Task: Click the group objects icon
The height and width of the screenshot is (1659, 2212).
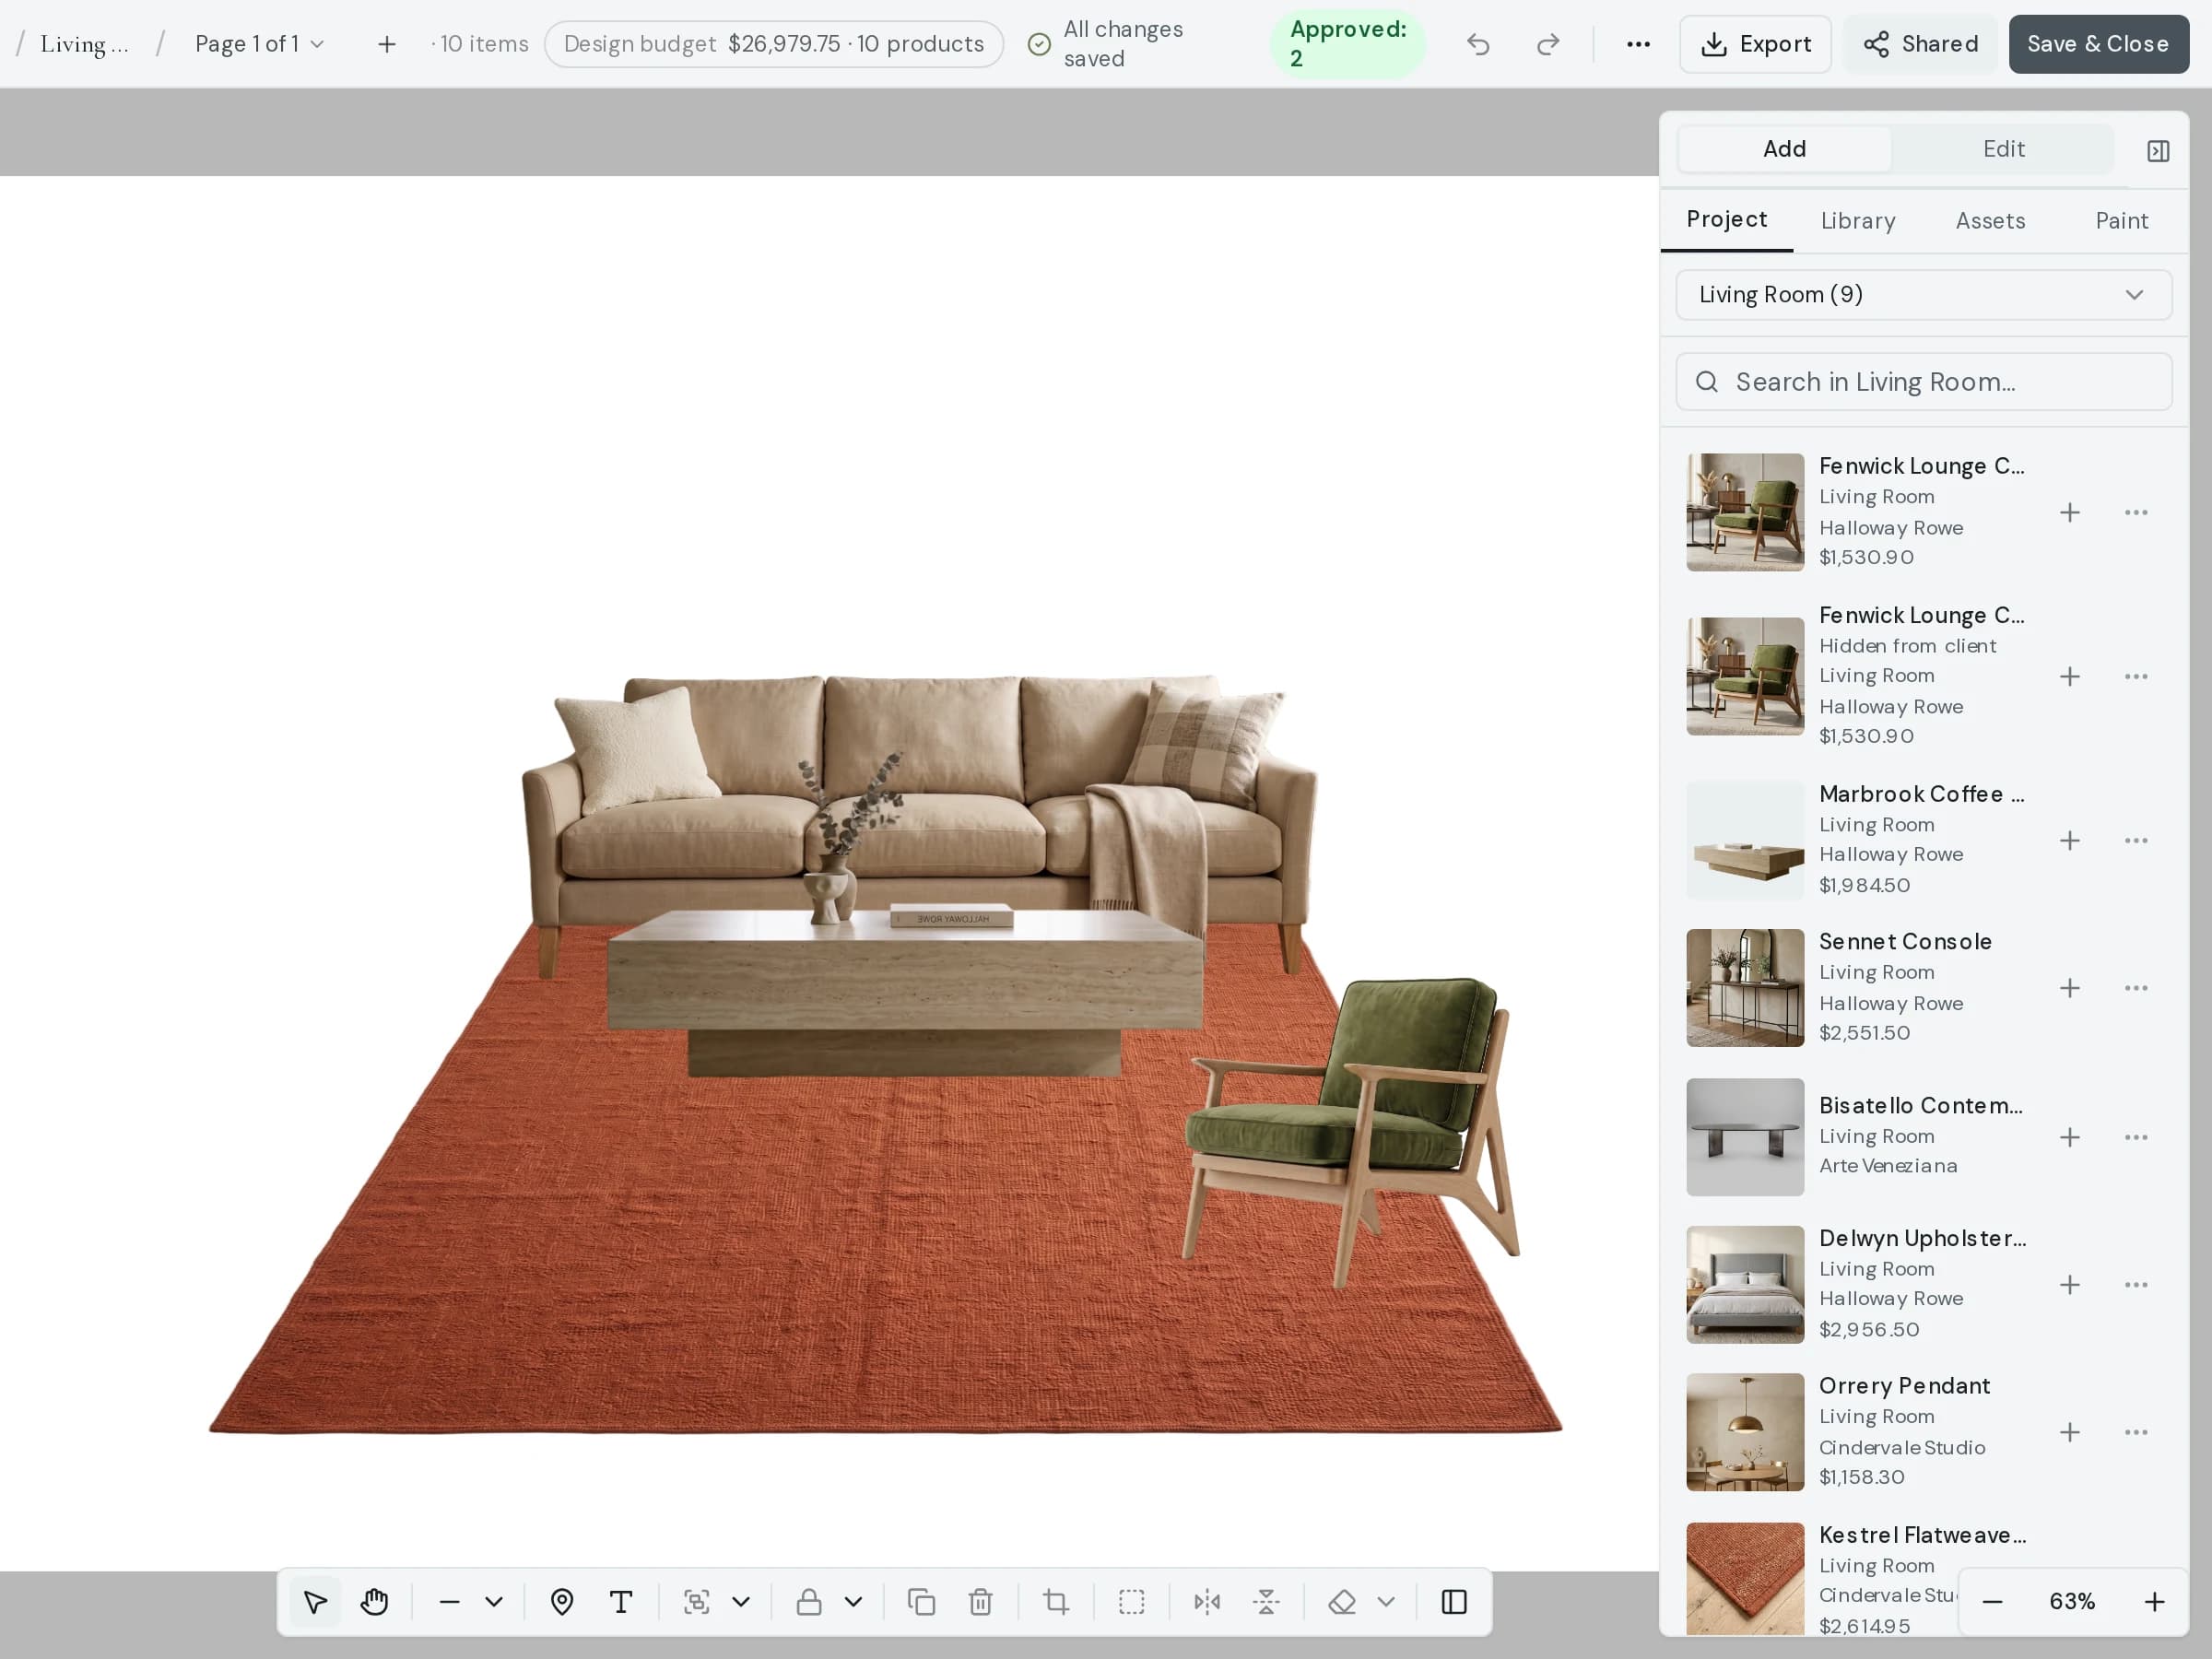Action: 697,1602
